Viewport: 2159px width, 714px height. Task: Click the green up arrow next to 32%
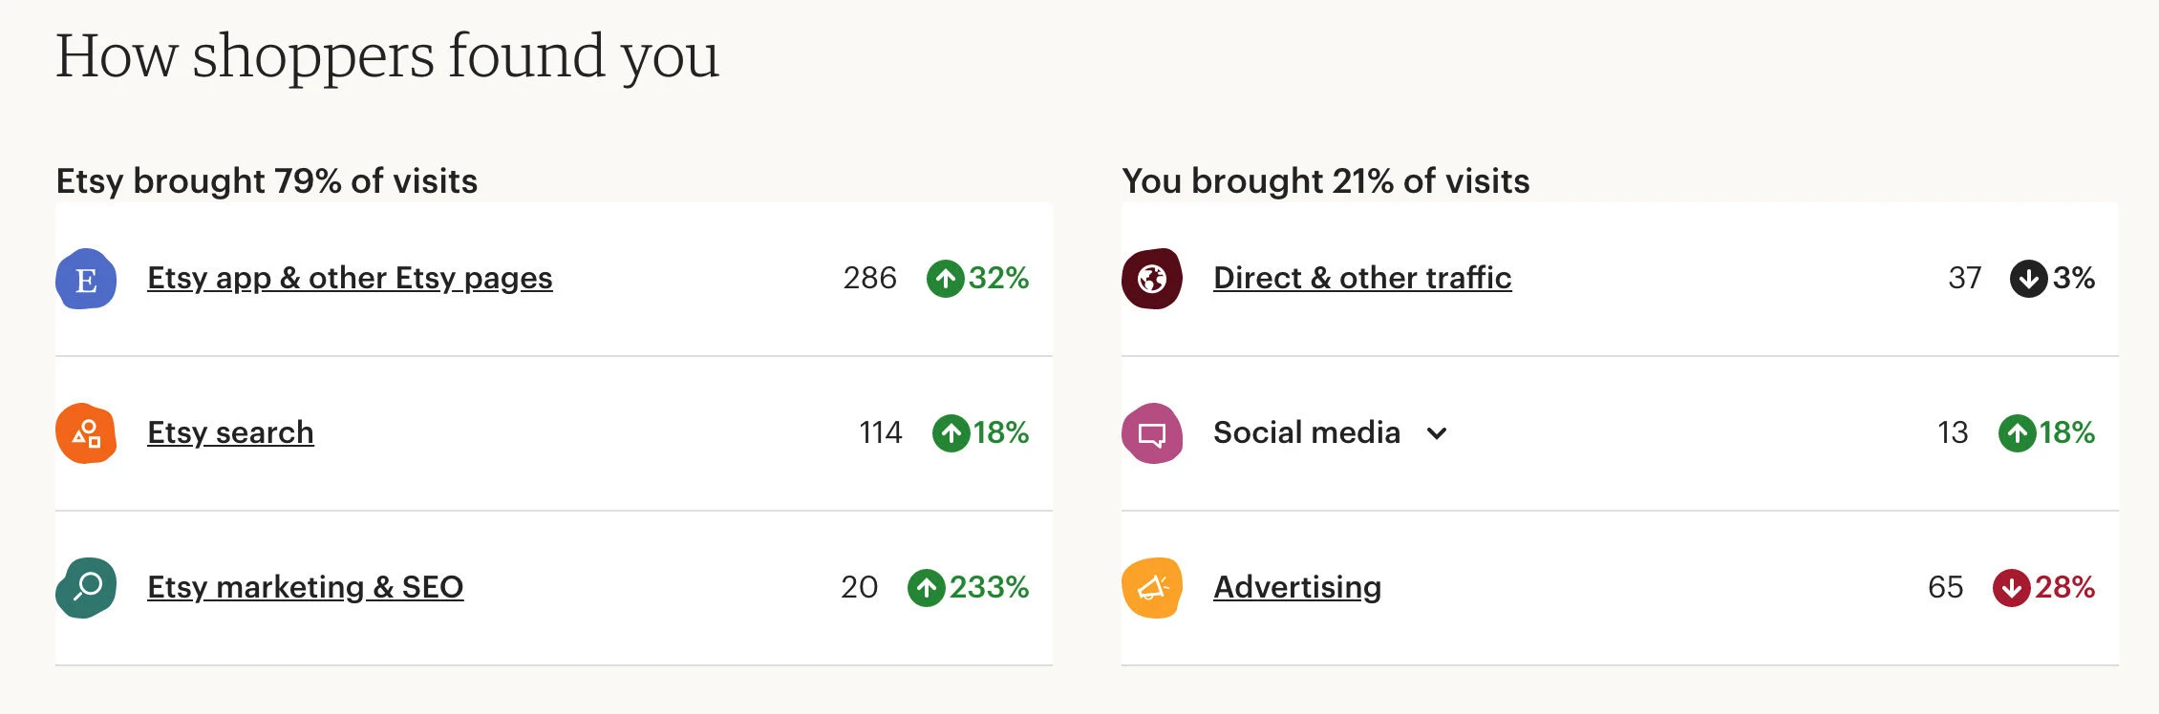point(945,279)
